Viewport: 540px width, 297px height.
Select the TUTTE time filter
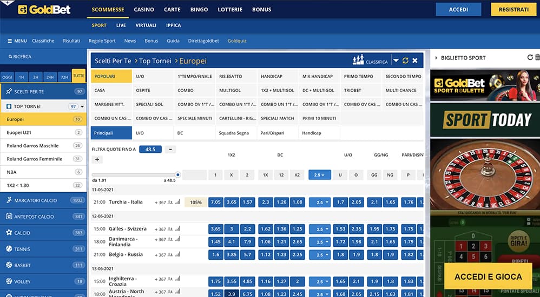click(x=79, y=76)
